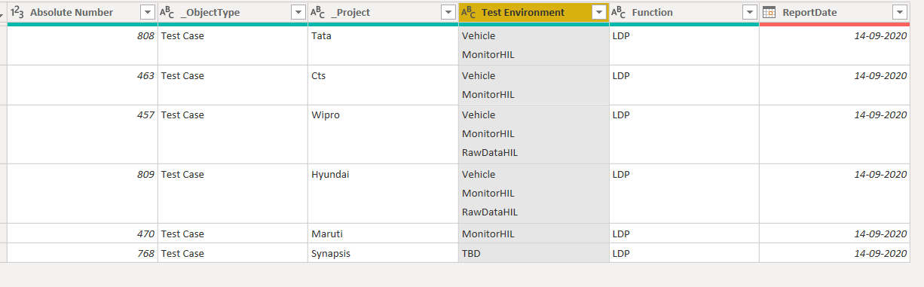Click the 14-09-2020 date in the Synapsis row
This screenshot has height=287, width=924.
point(834,253)
